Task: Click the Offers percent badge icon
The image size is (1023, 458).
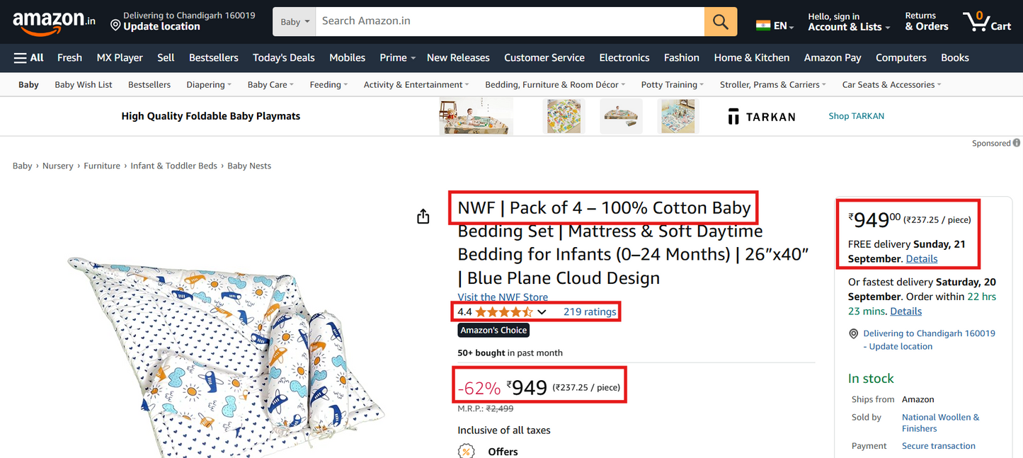Action: [467, 451]
